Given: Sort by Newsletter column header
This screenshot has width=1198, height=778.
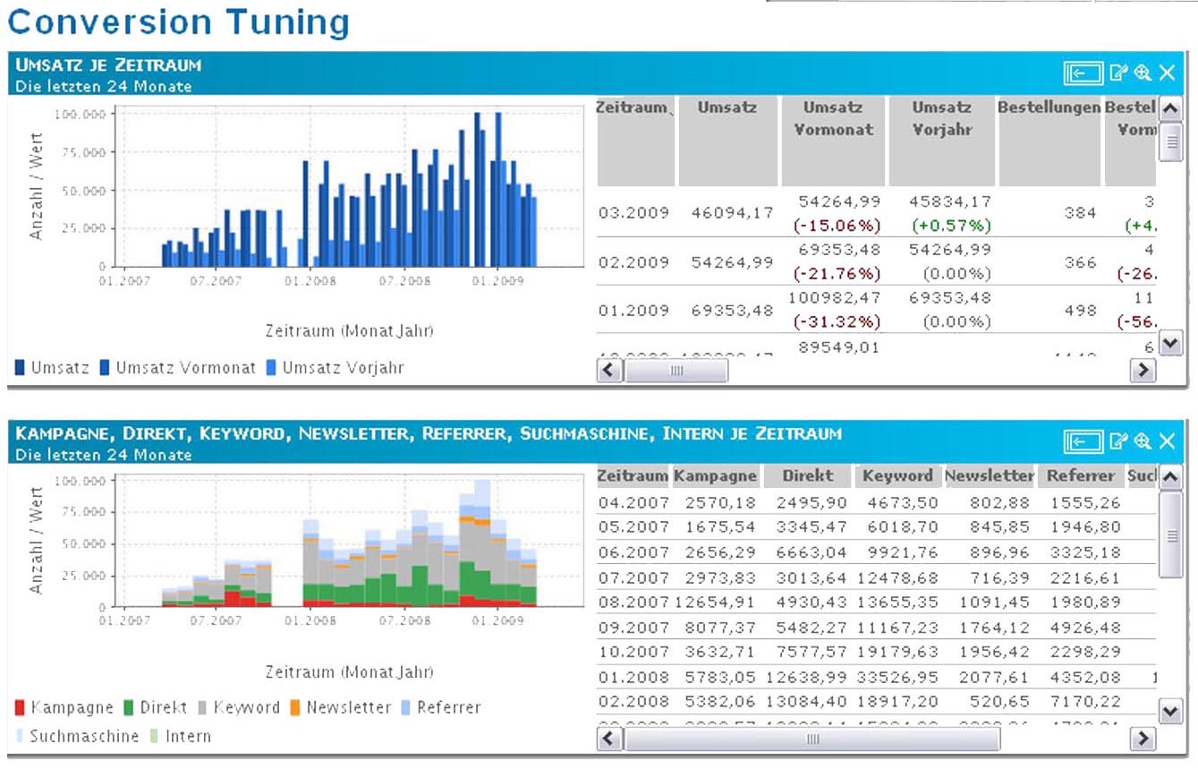Looking at the screenshot, I should click(989, 476).
